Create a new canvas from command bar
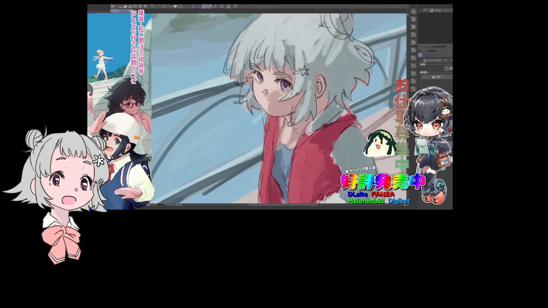Screen dimensions: 548x308 [121, 6]
